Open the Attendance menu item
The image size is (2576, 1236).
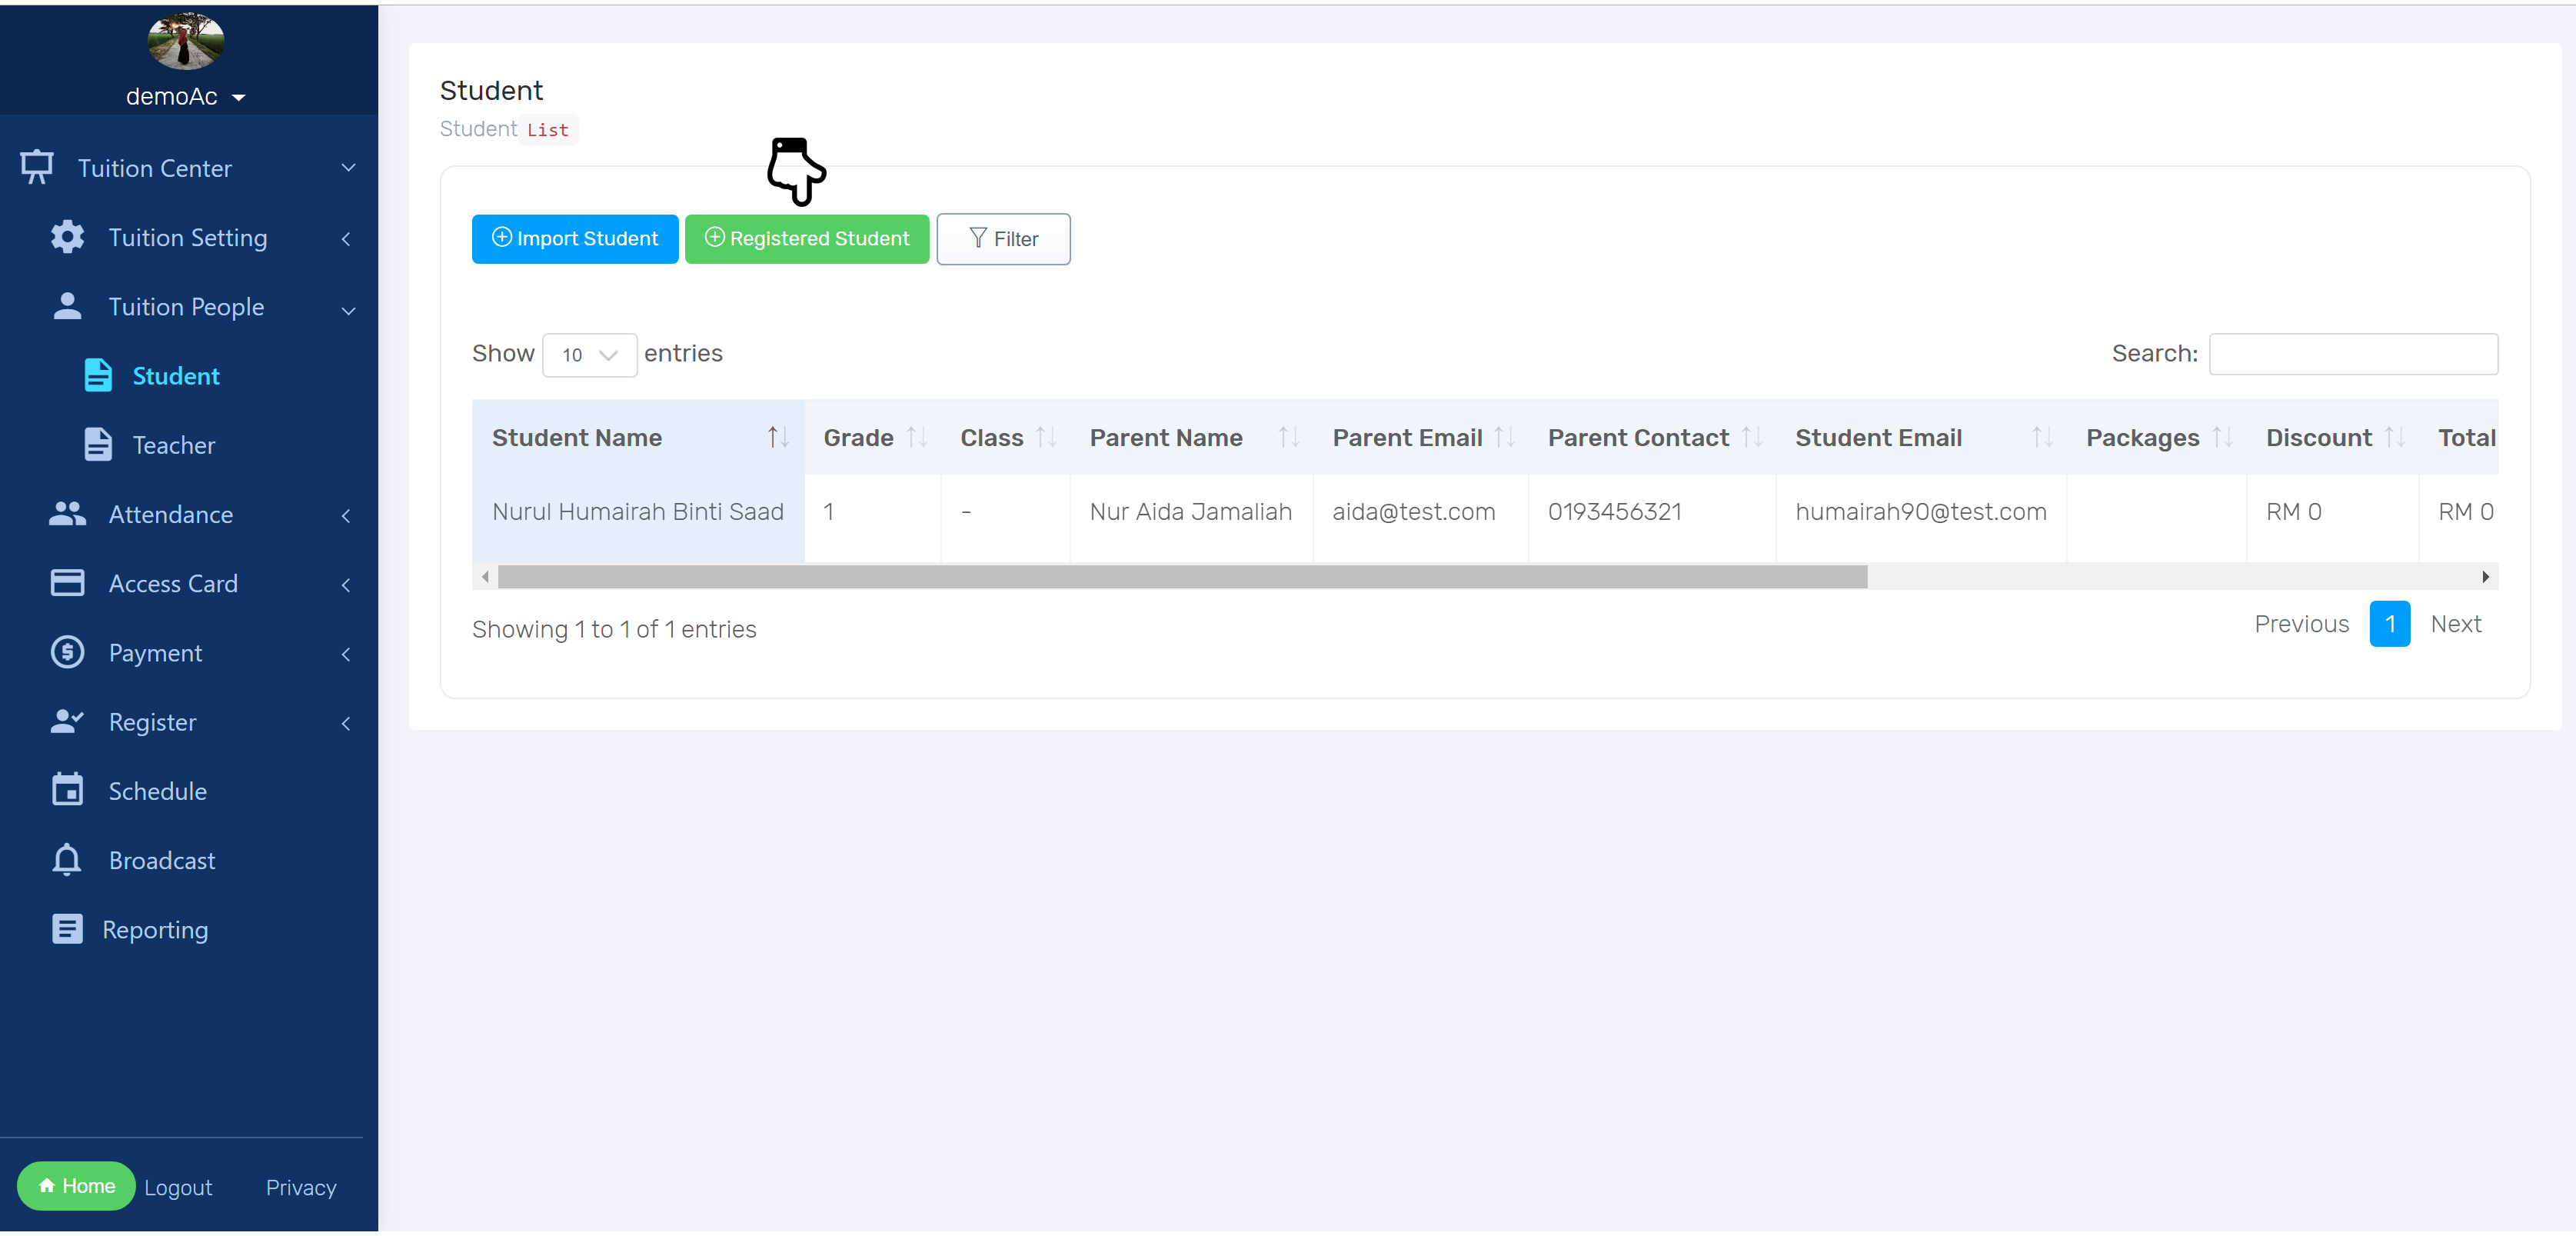pos(171,514)
